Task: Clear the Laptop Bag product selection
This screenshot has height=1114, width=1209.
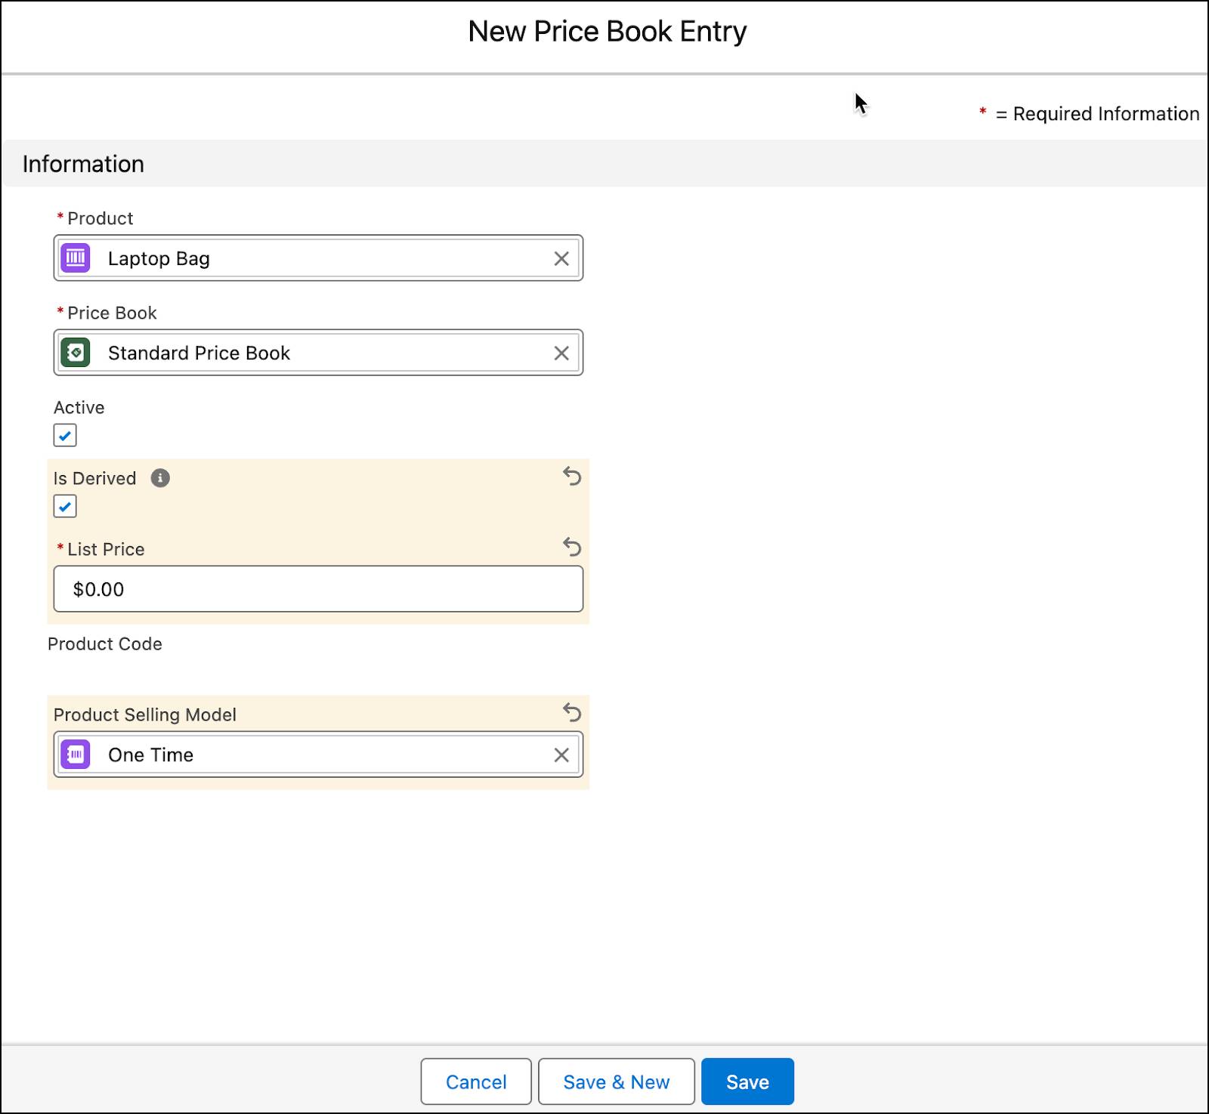Action: point(561,258)
